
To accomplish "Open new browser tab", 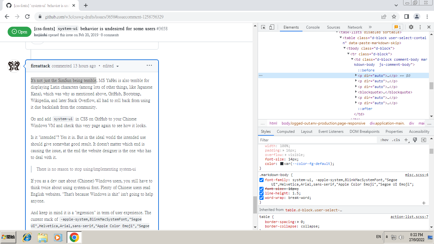I will click(86, 5).
